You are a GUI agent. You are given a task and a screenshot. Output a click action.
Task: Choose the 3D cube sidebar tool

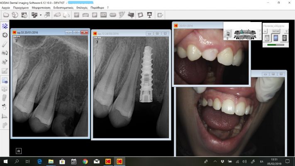(5, 89)
